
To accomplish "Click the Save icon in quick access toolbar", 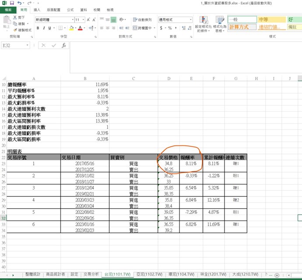I will pos(12,3).
